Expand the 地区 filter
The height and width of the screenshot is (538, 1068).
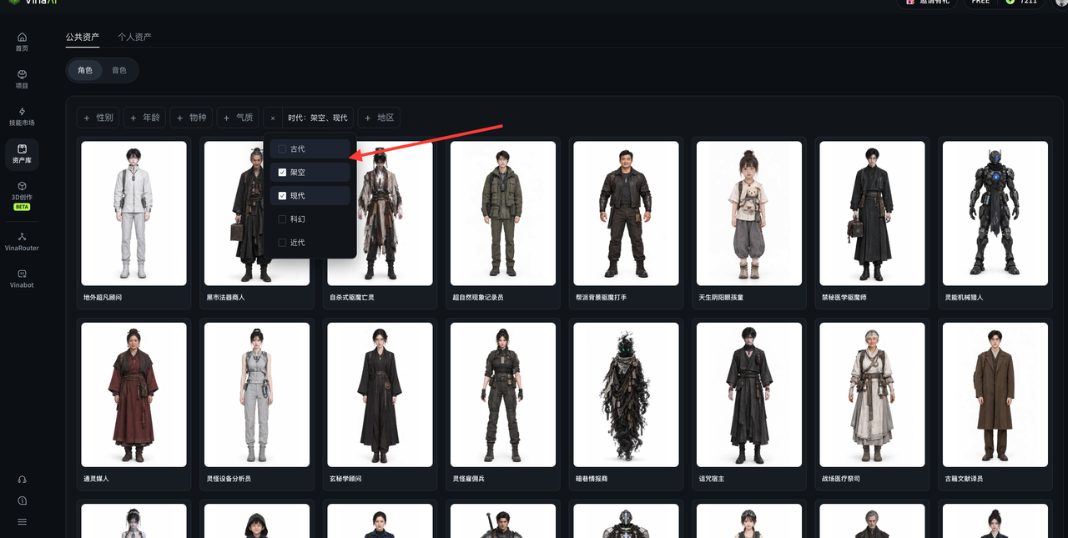pos(380,118)
